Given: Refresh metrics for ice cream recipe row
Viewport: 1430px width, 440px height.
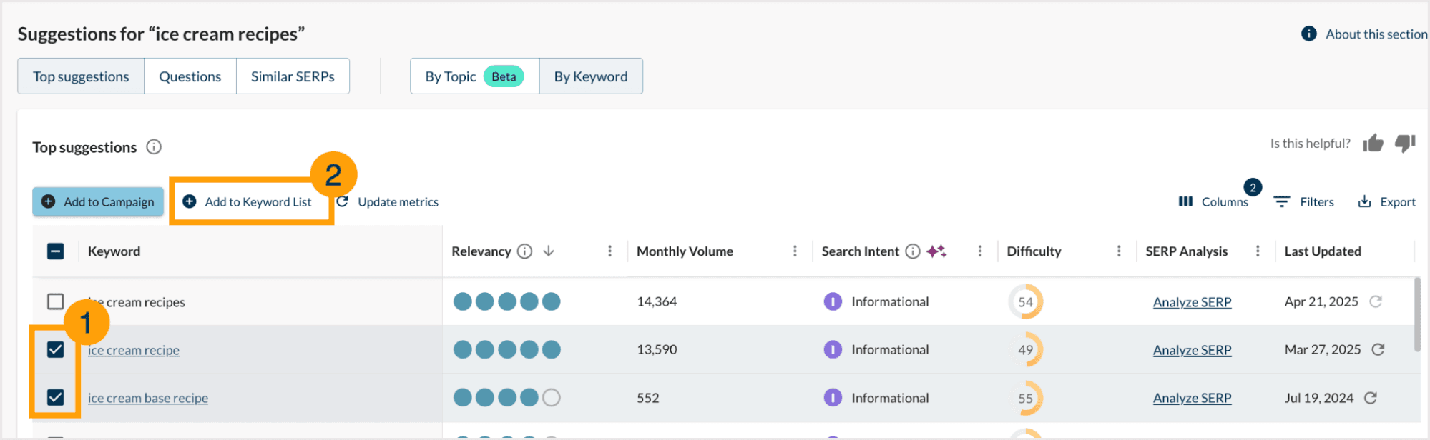Looking at the screenshot, I should [1378, 349].
